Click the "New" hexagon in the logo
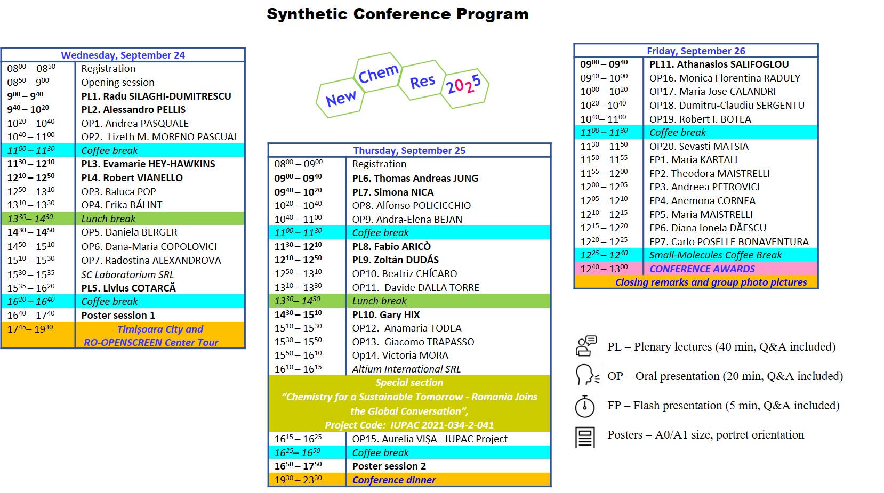This screenshot has height=493, width=884. [x=341, y=99]
